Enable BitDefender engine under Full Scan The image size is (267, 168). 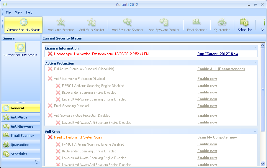(x=207, y=151)
